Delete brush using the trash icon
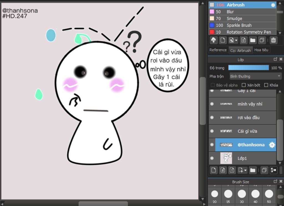Screen dimensions: 284x206 coord(273,40)
